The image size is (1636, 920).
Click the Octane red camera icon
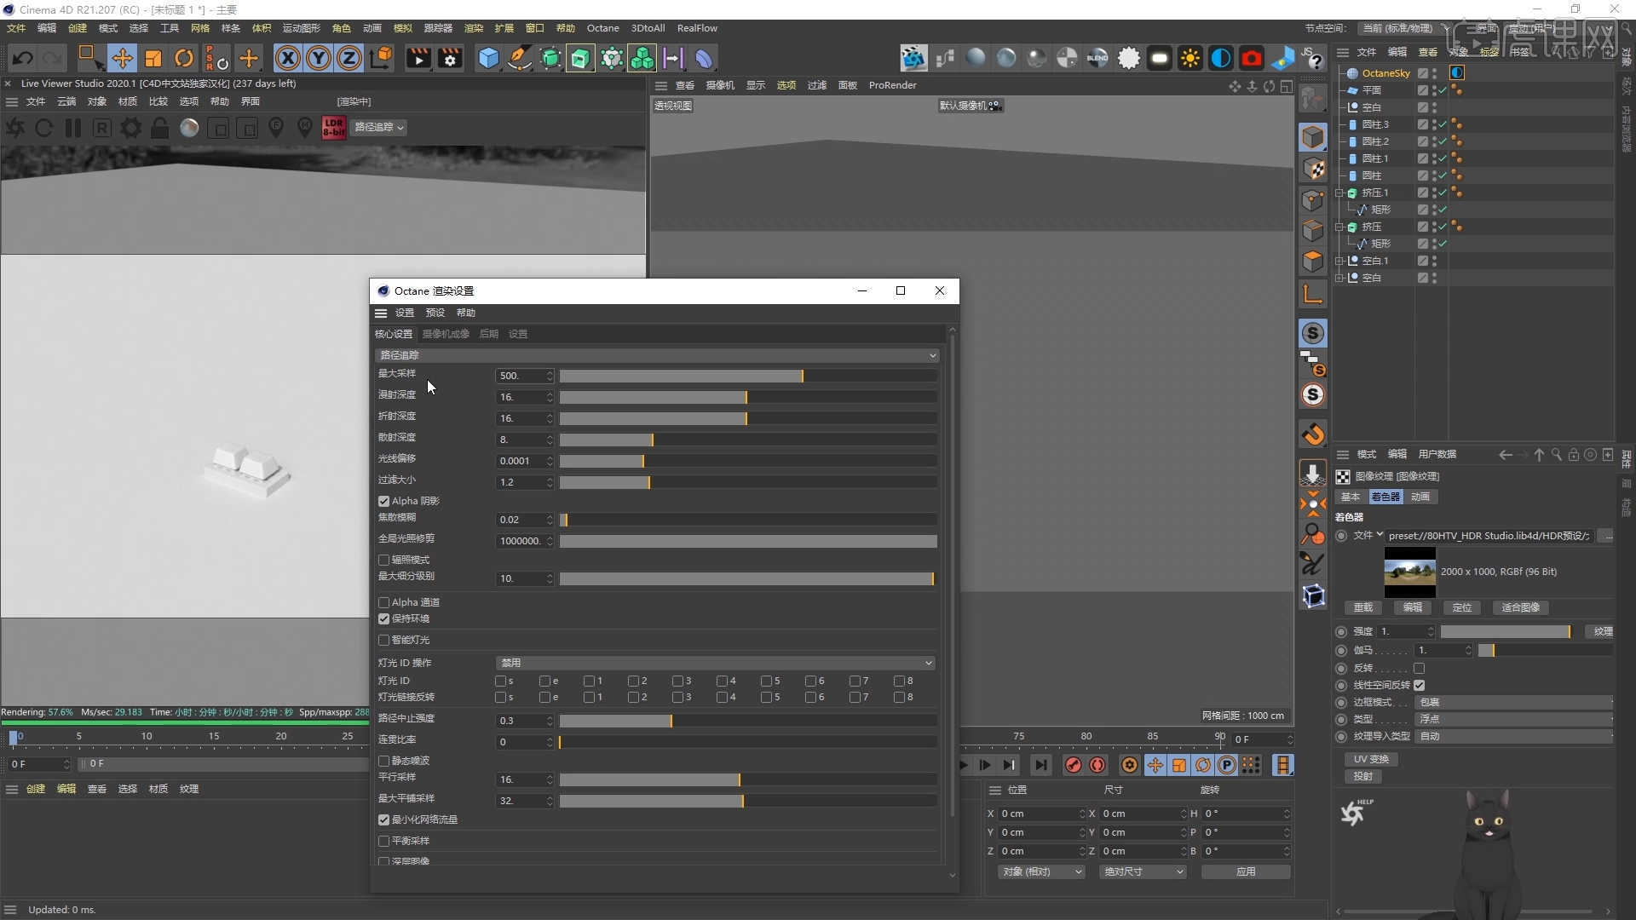1251,58
